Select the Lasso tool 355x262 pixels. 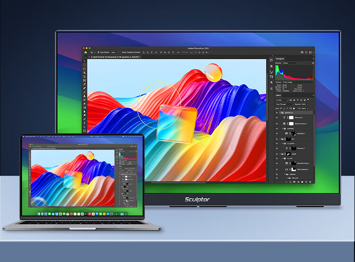pos(85,69)
